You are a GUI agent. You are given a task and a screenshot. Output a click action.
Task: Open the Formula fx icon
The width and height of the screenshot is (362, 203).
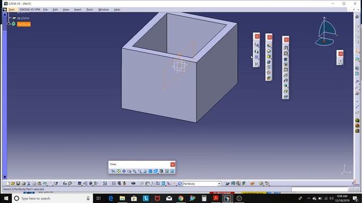click(65, 183)
